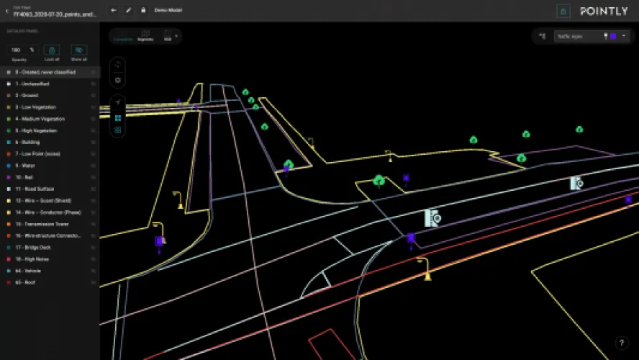The height and width of the screenshot is (360, 639).
Task: Click the back arrow in the top toolbar
Action: pos(114,10)
